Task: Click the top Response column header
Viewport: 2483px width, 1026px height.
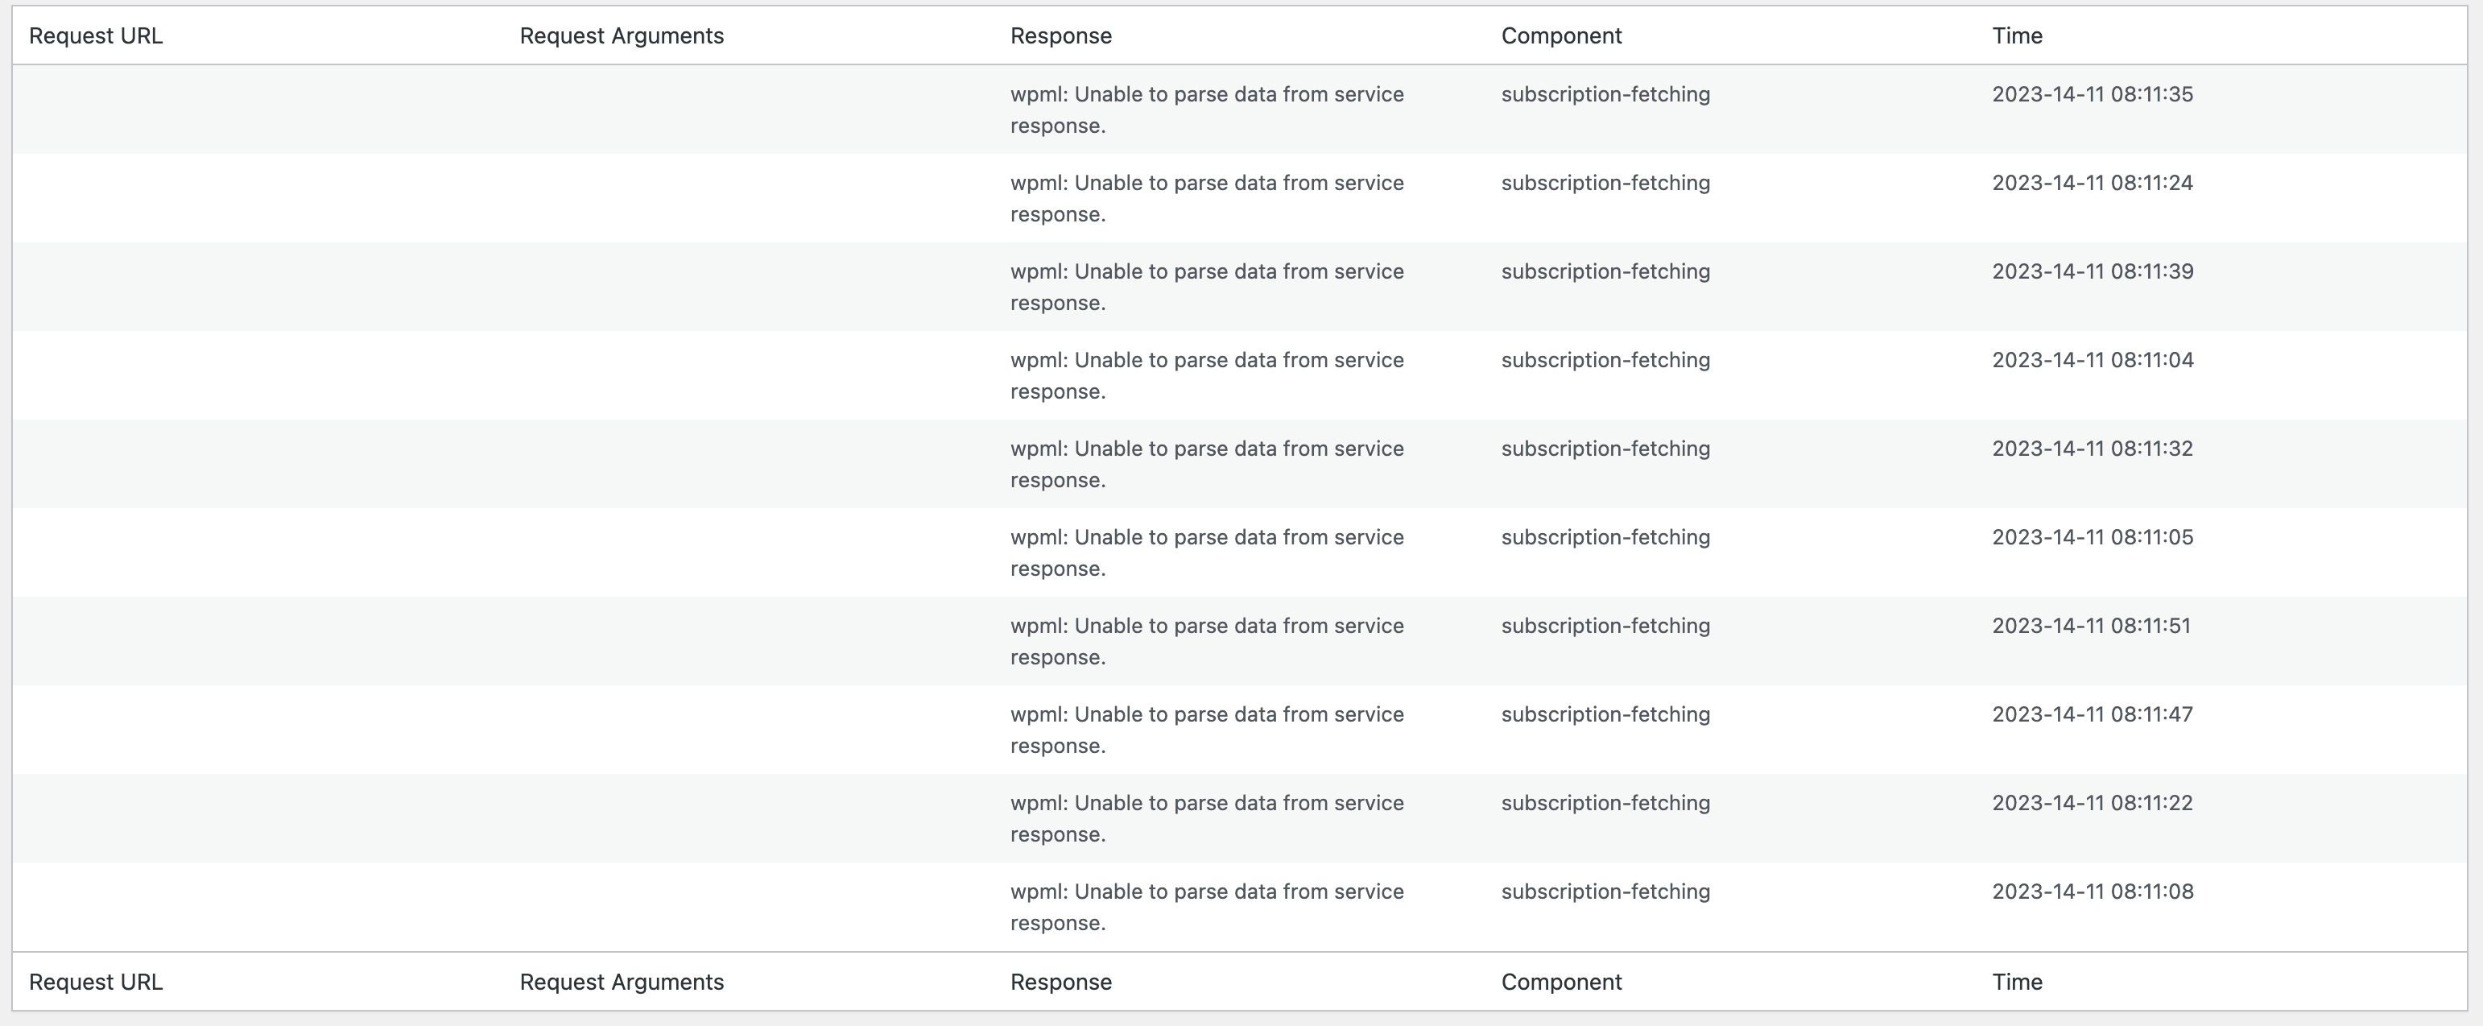Action: coord(1060,35)
